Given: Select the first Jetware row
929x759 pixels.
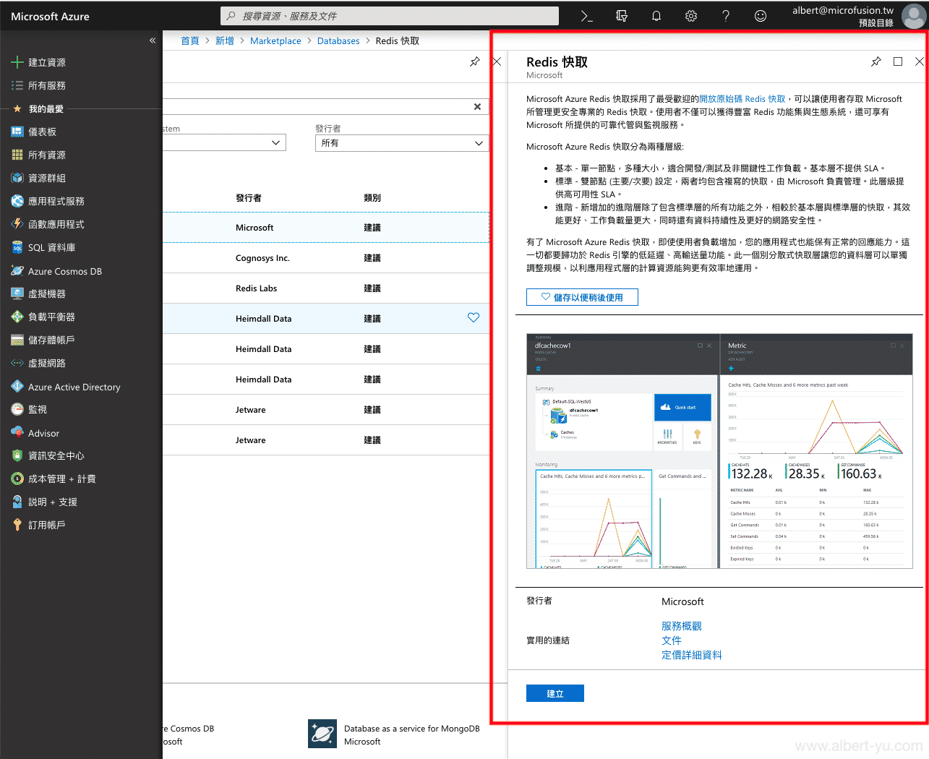Looking at the screenshot, I should [326, 410].
